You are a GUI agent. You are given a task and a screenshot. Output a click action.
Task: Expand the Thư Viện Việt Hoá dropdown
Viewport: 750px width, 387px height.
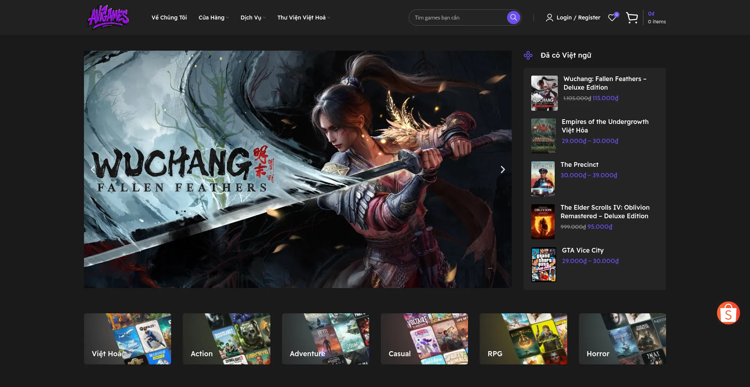tap(304, 18)
